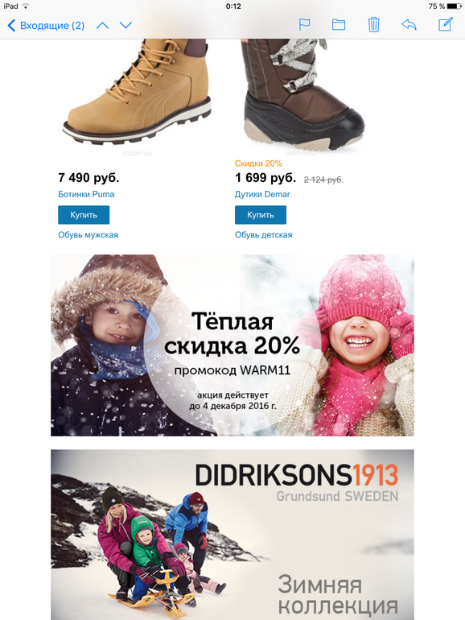Image resolution: width=465 pixels, height=620 pixels.
Task: Open Обувь мужская category link
Action: pyautogui.click(x=88, y=235)
